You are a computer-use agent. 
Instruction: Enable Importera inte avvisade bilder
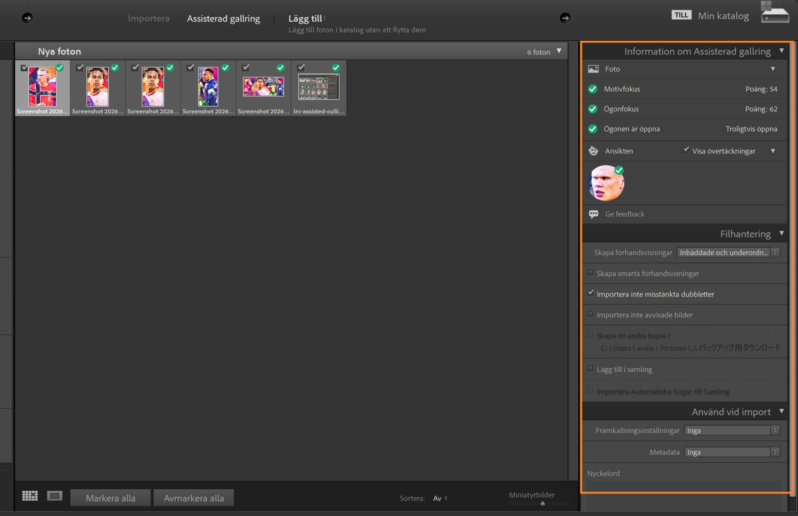point(590,314)
